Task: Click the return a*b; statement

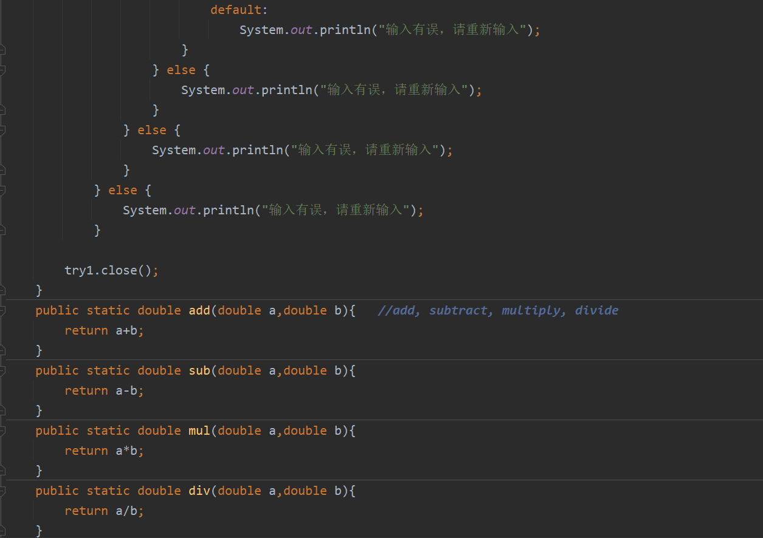Action: point(105,451)
